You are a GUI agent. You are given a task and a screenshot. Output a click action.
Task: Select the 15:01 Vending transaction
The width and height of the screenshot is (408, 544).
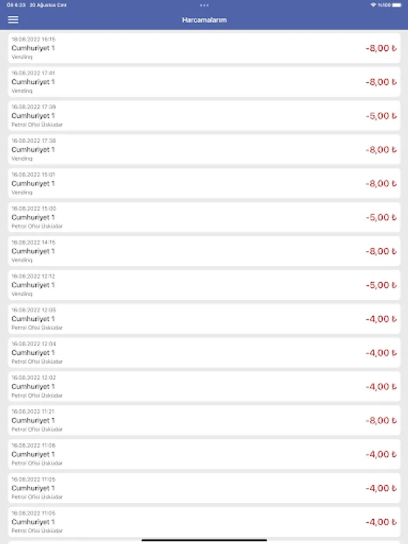click(204, 183)
